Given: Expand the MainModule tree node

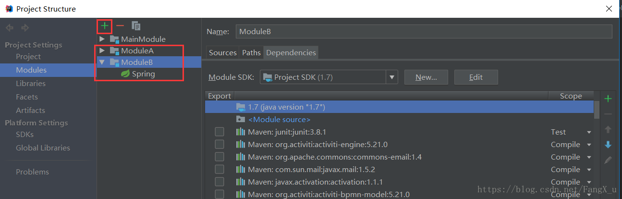Looking at the screenshot, I should pos(102,39).
